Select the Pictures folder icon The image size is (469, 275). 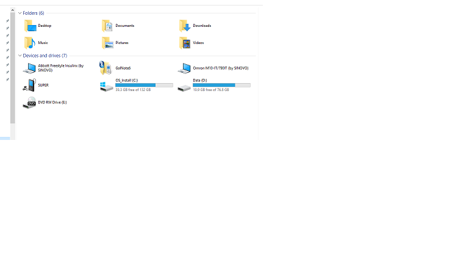coord(107,43)
